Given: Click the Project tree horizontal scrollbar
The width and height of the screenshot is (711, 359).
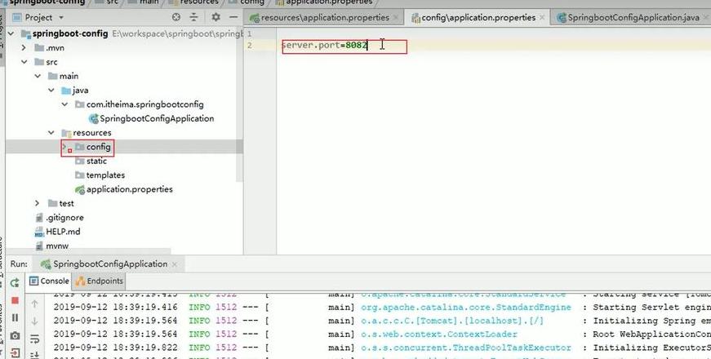Looking at the screenshot, I should click(88, 251).
